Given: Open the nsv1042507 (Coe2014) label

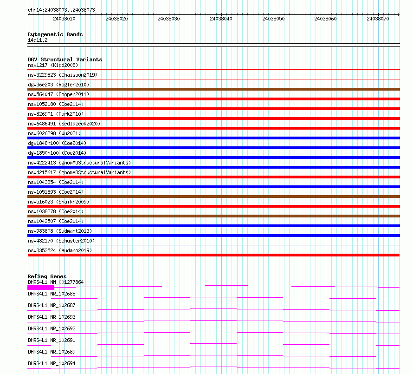Looking at the screenshot, I should pos(56,221).
